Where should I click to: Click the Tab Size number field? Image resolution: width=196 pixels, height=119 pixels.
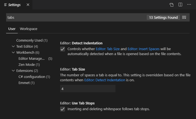click(87, 89)
